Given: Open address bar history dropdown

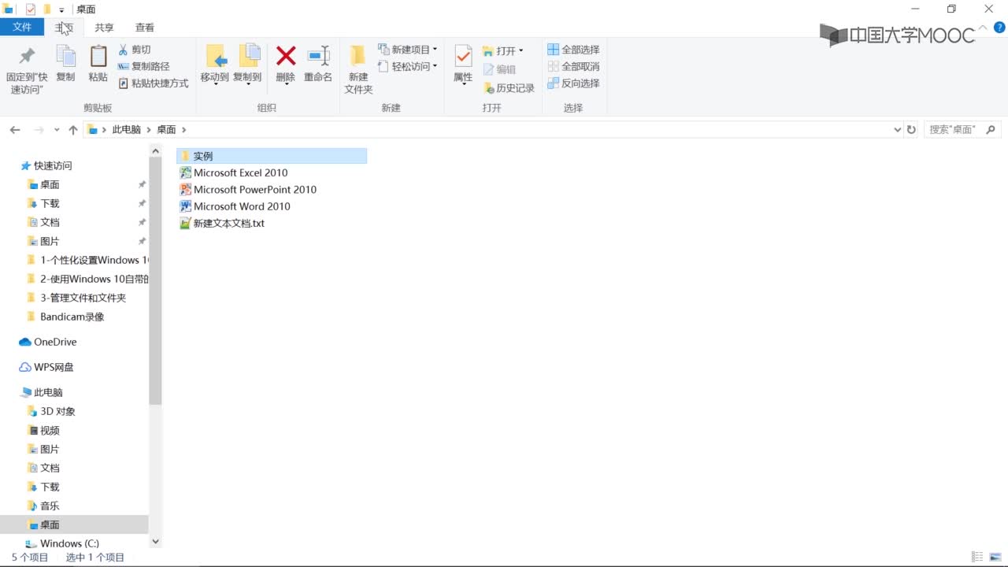Looking at the screenshot, I should tap(898, 129).
